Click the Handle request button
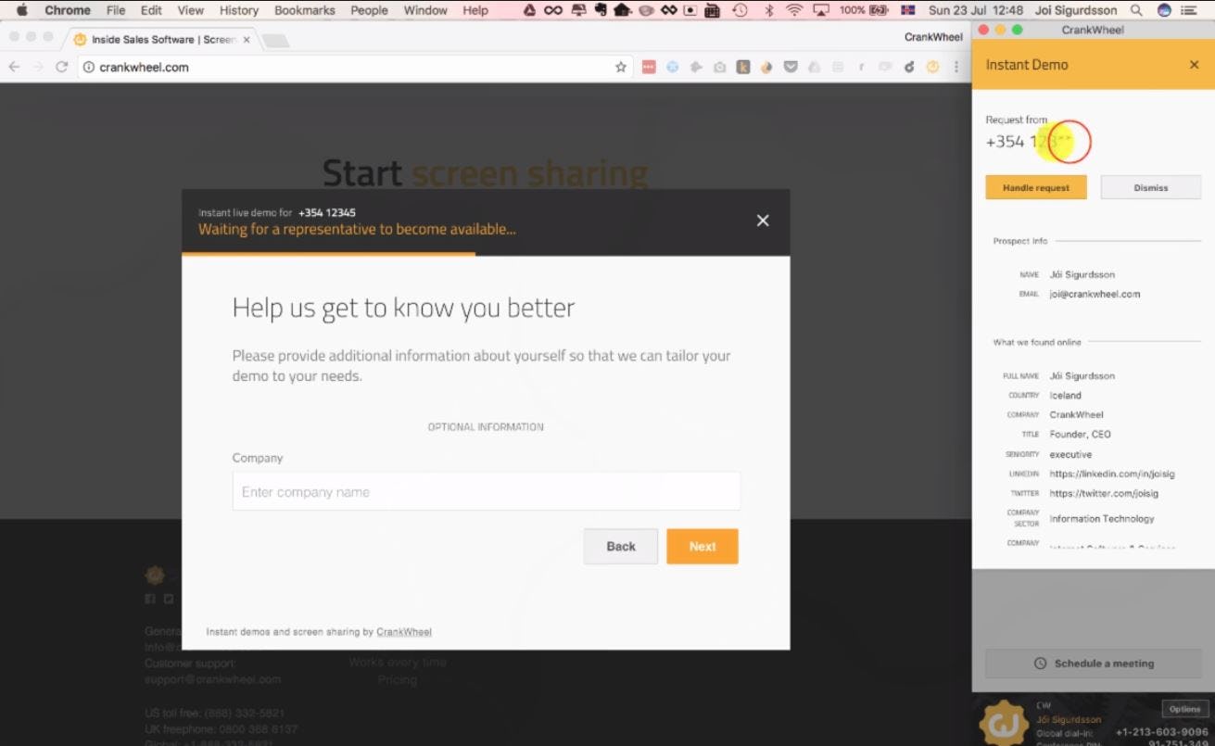The width and height of the screenshot is (1215, 746). pos(1036,187)
